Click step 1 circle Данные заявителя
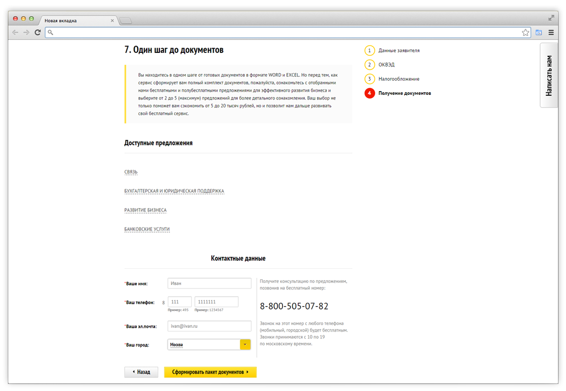The image size is (566, 391). point(370,50)
